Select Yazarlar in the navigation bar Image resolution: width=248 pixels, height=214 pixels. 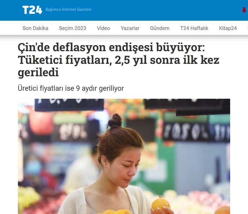coord(130,28)
